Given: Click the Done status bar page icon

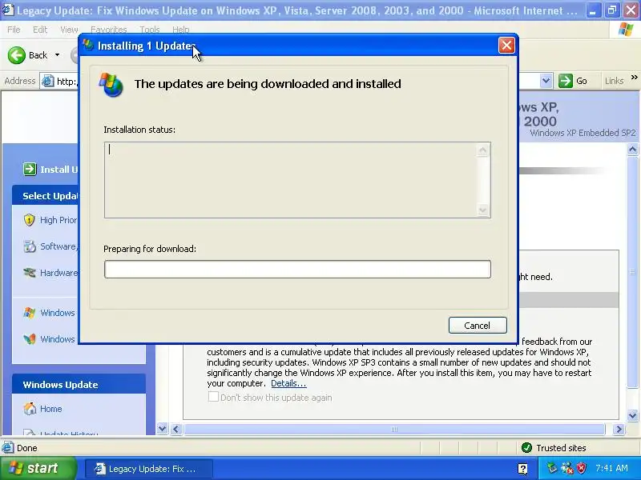Looking at the screenshot, I should 8,448.
